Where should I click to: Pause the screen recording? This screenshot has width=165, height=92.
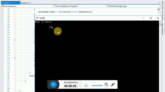(53, 85)
